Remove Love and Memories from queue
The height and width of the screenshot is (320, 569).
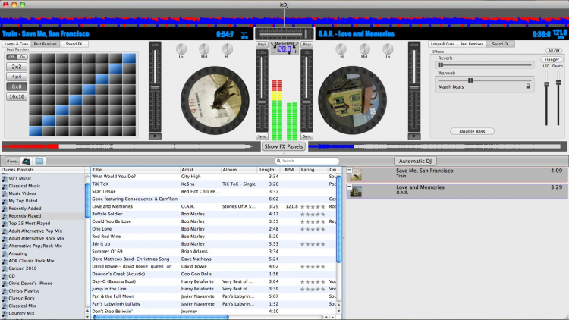[x=349, y=187]
